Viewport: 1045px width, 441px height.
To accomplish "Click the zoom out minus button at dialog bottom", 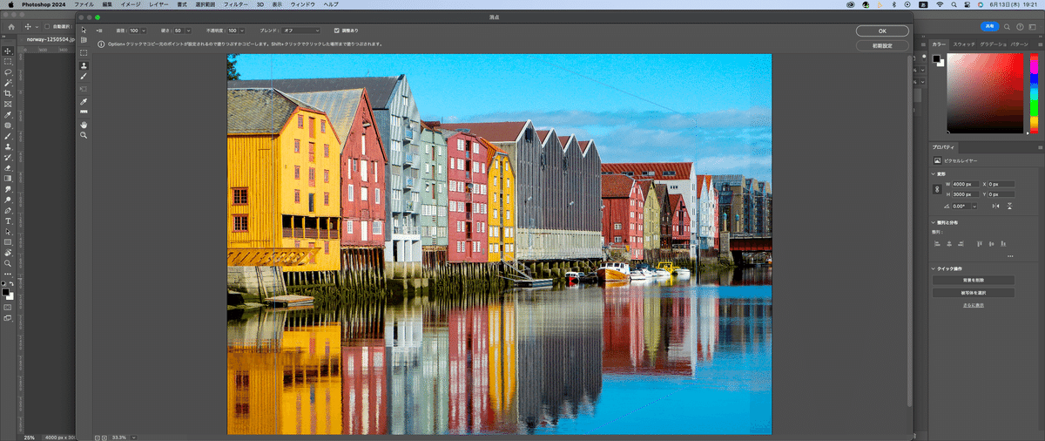I will [97, 437].
